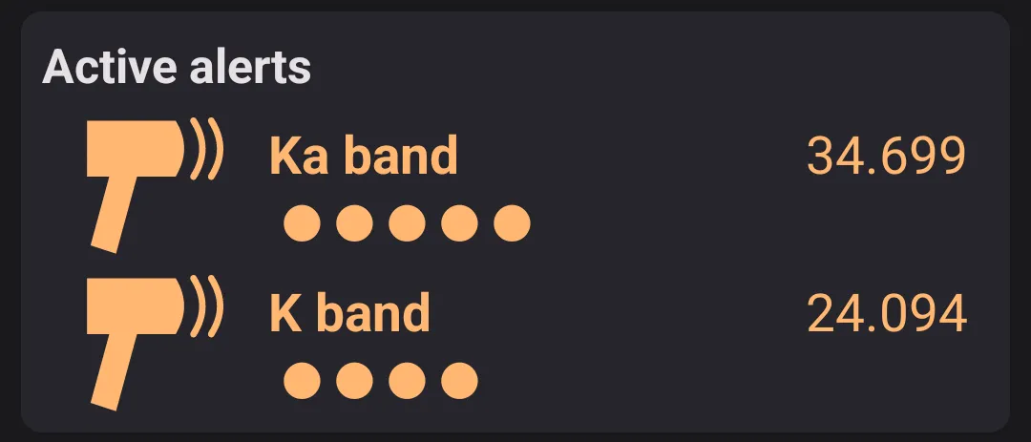Click the fourth Ka band signal strength dot
Screen dimensions: 1031x442
[459, 223]
